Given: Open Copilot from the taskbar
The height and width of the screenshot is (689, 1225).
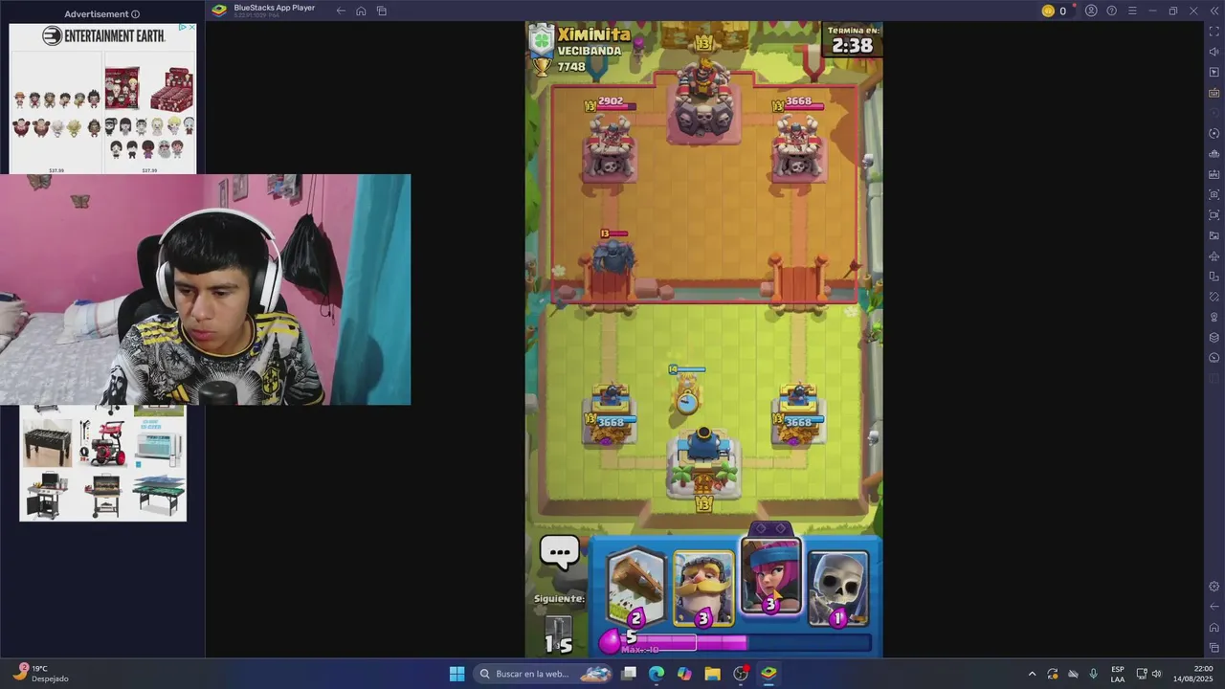Looking at the screenshot, I should click(x=684, y=674).
